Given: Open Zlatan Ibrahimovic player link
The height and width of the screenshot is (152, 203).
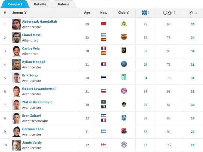Looking at the screenshot, I should tap(37, 102).
